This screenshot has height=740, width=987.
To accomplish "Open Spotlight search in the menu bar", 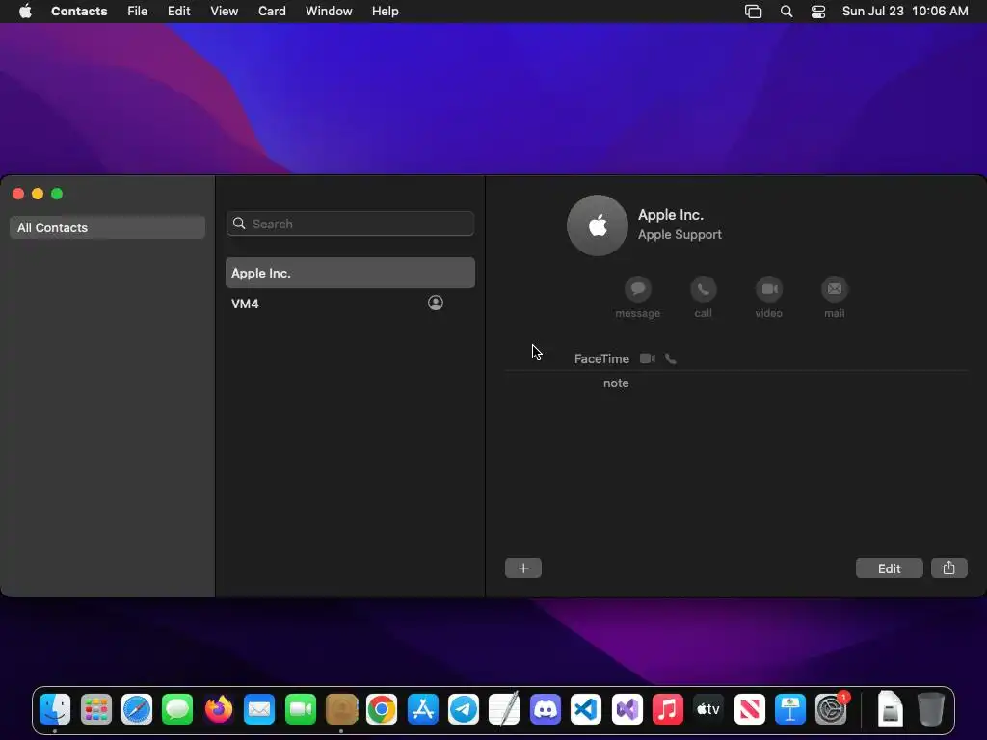I will point(787,12).
